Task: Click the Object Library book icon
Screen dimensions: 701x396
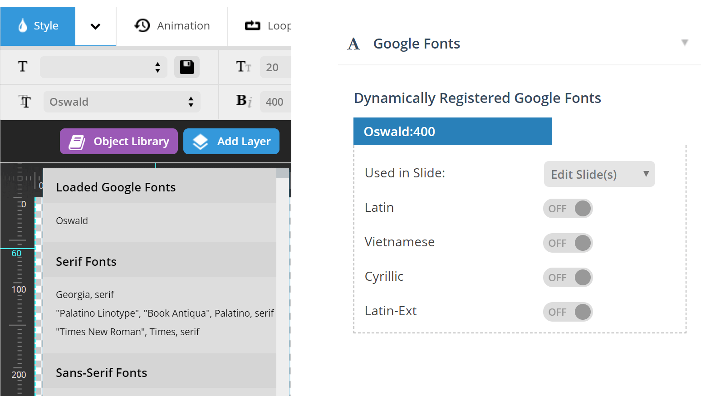Action: coord(77,141)
